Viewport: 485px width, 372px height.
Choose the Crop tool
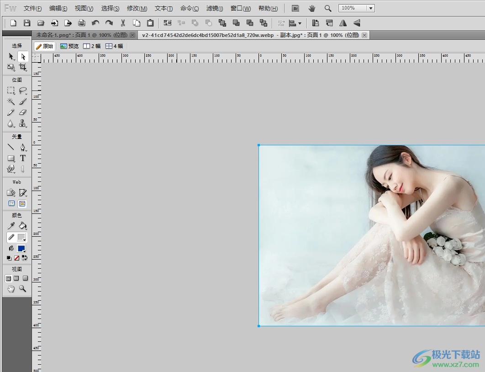tap(23, 67)
